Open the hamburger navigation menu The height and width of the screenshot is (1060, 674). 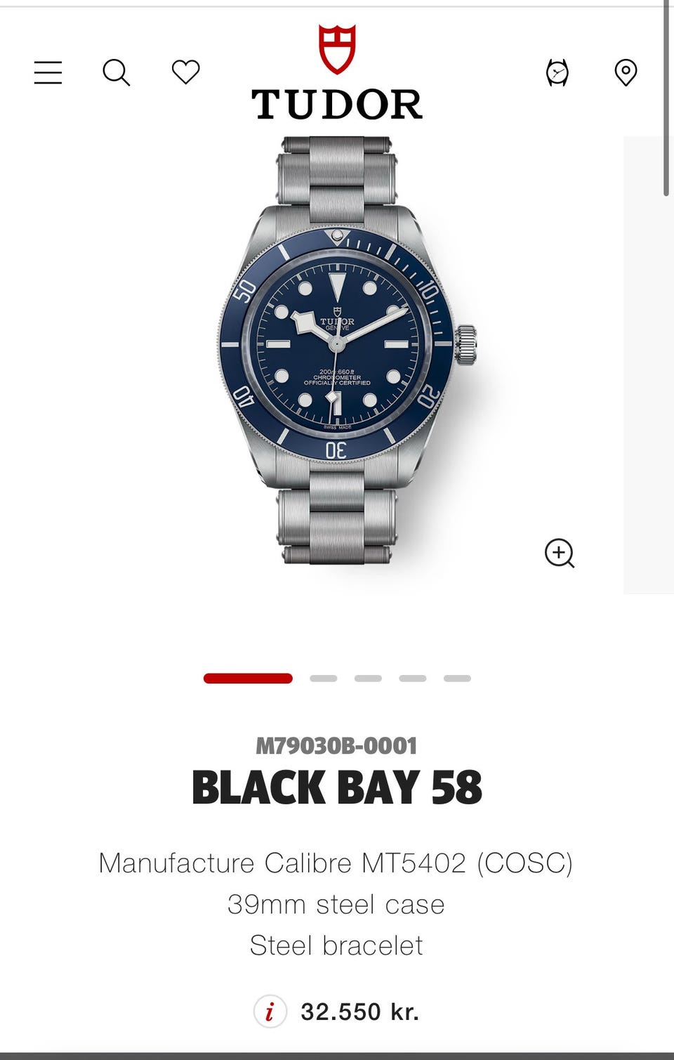48,72
